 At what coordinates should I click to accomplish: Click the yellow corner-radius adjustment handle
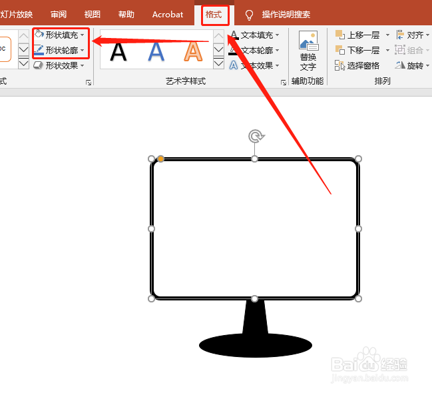(160, 159)
